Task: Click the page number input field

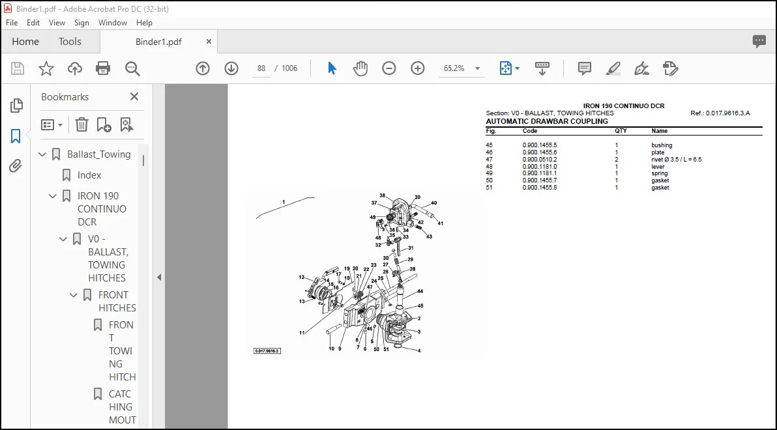Action: (x=261, y=68)
